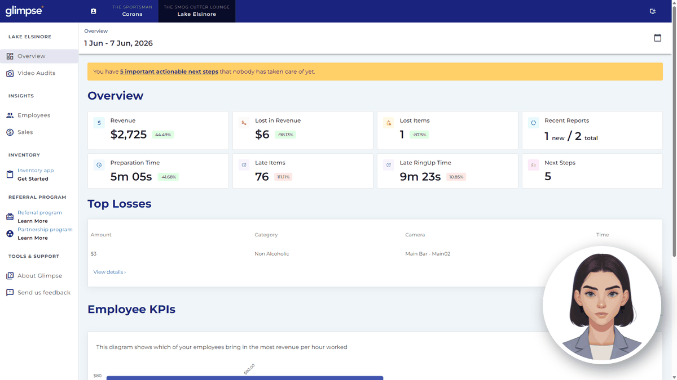Click Learn More under Partnership program
The image size is (677, 380).
(33, 238)
